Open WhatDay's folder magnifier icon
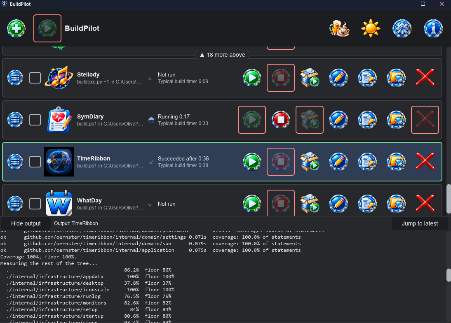The height and width of the screenshot is (323, 451). click(x=396, y=204)
